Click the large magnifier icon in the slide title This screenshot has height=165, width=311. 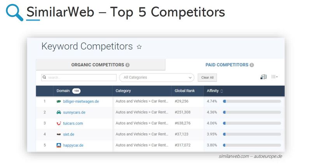14,12
